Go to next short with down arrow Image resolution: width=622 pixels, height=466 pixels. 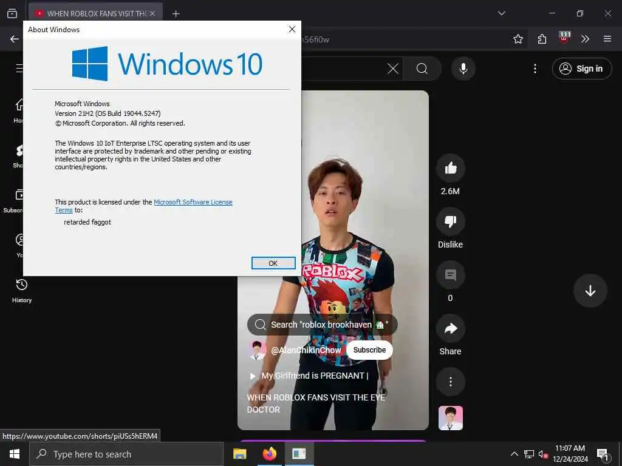(590, 291)
